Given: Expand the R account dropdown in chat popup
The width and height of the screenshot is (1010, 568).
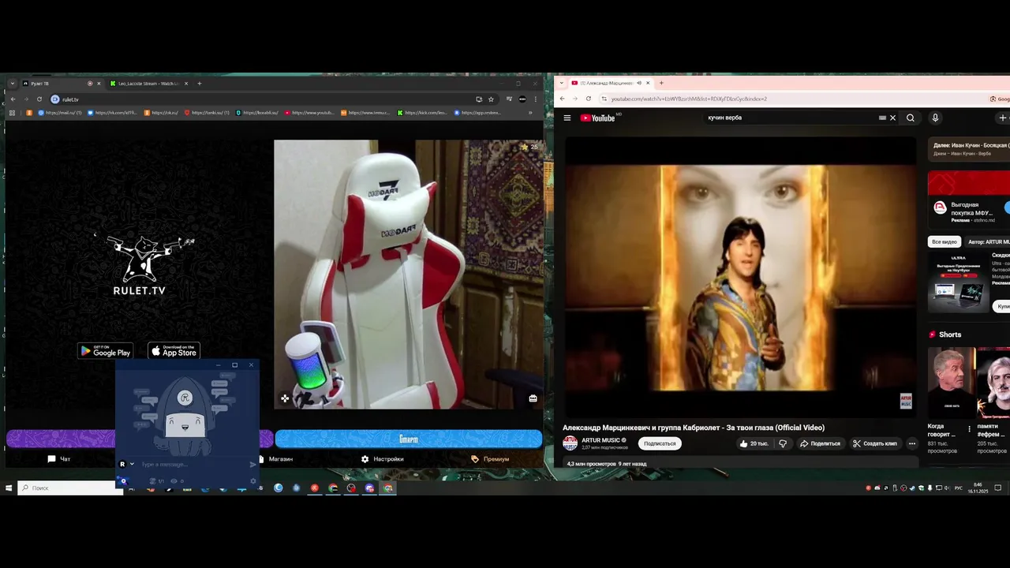Looking at the screenshot, I should (x=132, y=465).
